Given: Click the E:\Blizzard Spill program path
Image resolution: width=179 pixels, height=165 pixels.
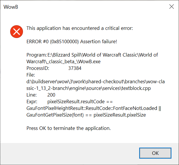Looking at the screenshot, I should click(x=103, y=55).
